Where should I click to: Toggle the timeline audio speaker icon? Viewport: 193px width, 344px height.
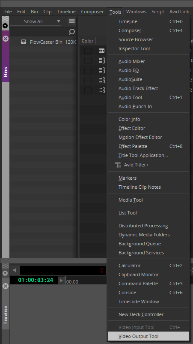[x=15, y=270]
